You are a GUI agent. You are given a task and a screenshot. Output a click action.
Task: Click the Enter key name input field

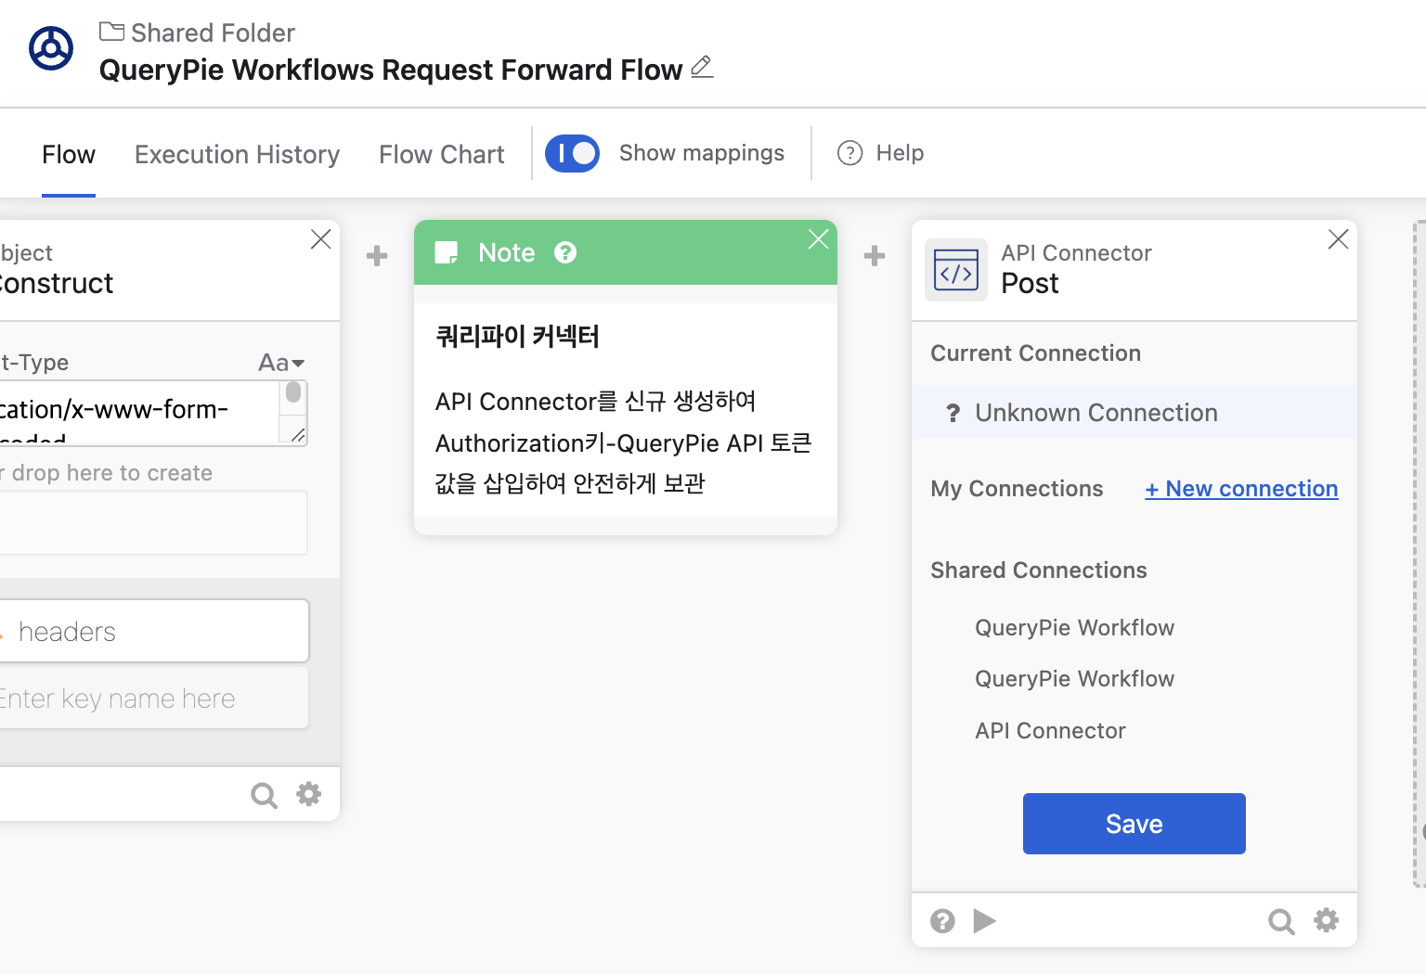(x=149, y=698)
